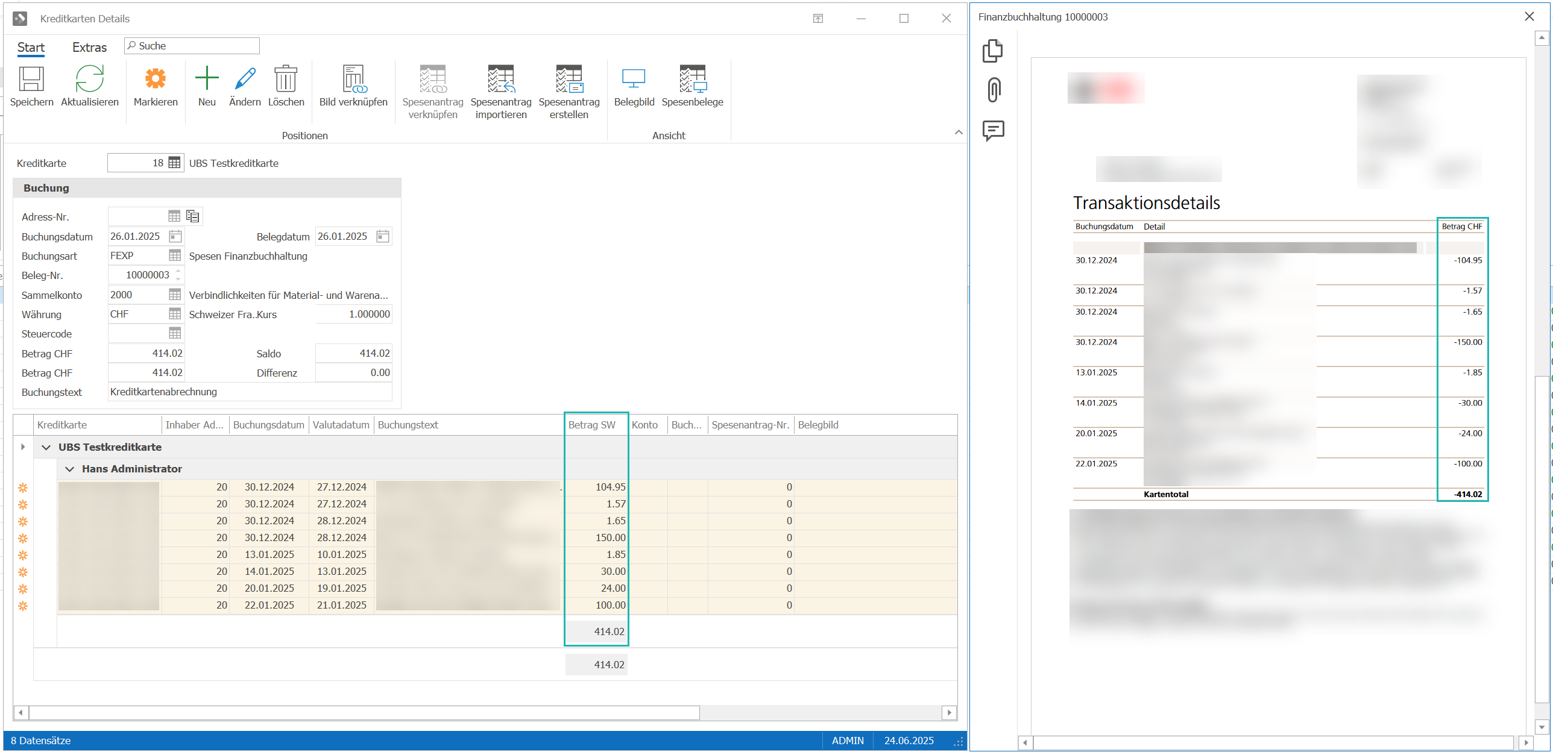Show Belegbild monitor view
The height and width of the screenshot is (752, 1553).
tap(634, 79)
